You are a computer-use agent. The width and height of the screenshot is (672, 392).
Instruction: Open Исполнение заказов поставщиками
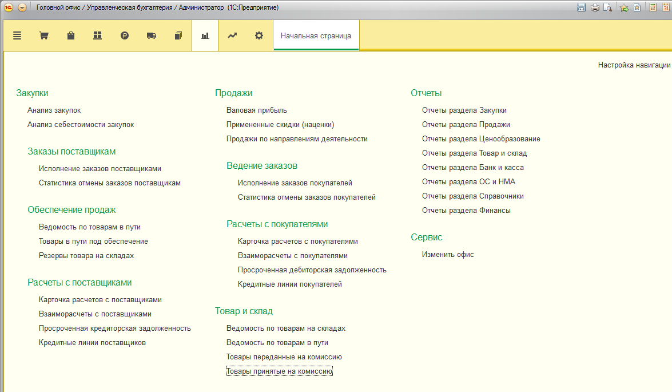coord(100,169)
